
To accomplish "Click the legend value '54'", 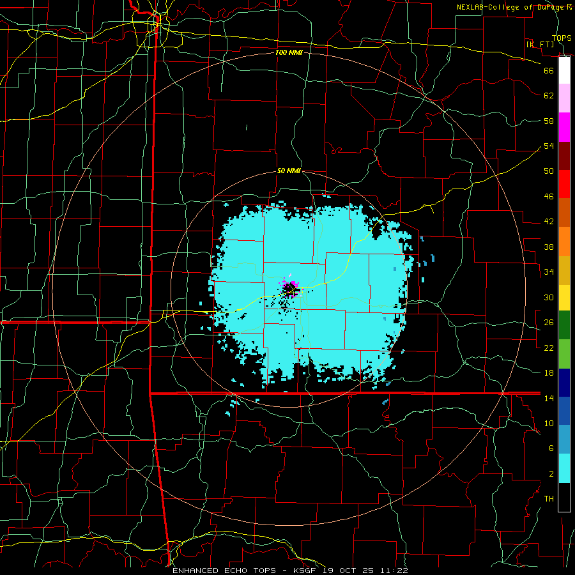I will pos(549,146).
